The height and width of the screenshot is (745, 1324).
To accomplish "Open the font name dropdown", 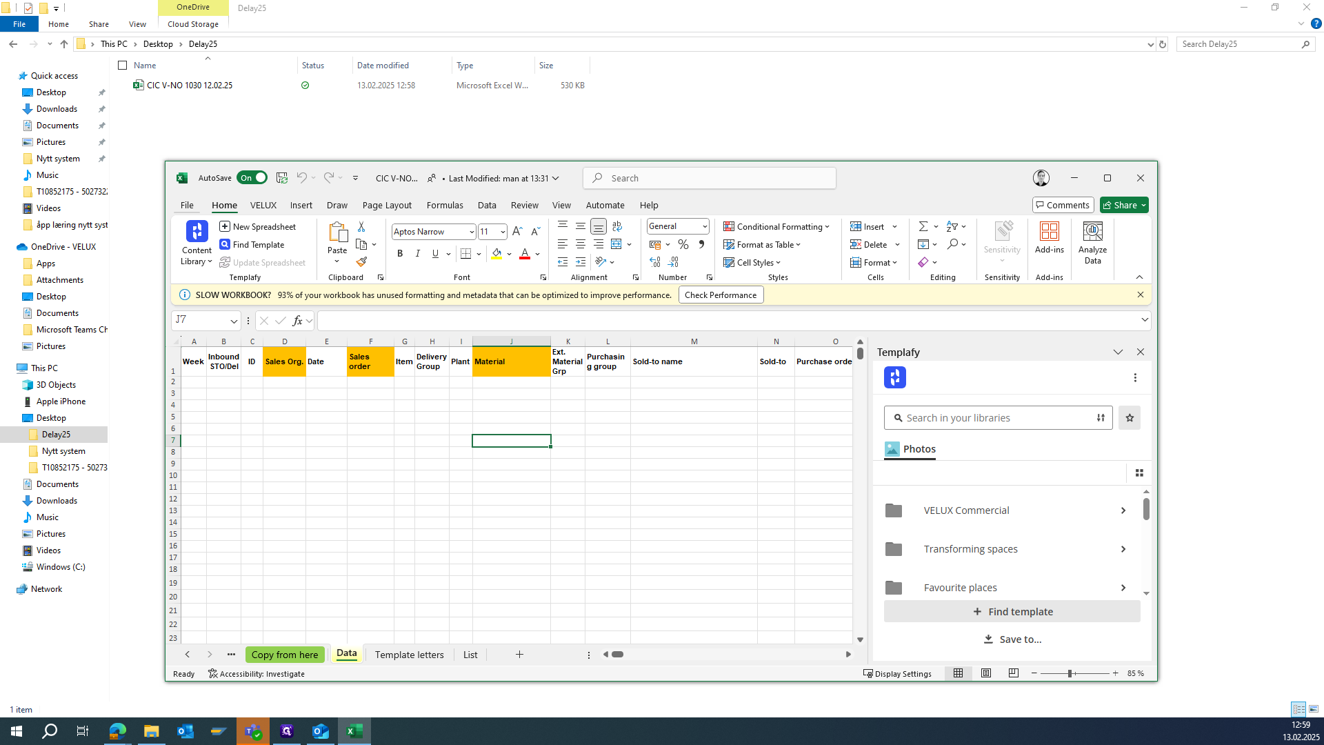I will point(472,232).
